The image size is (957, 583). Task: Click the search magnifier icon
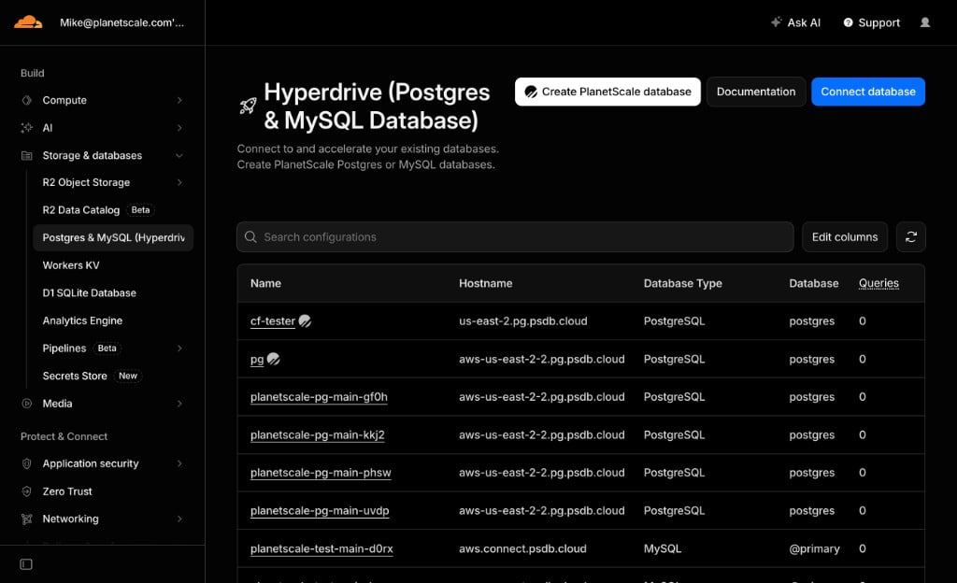point(250,236)
